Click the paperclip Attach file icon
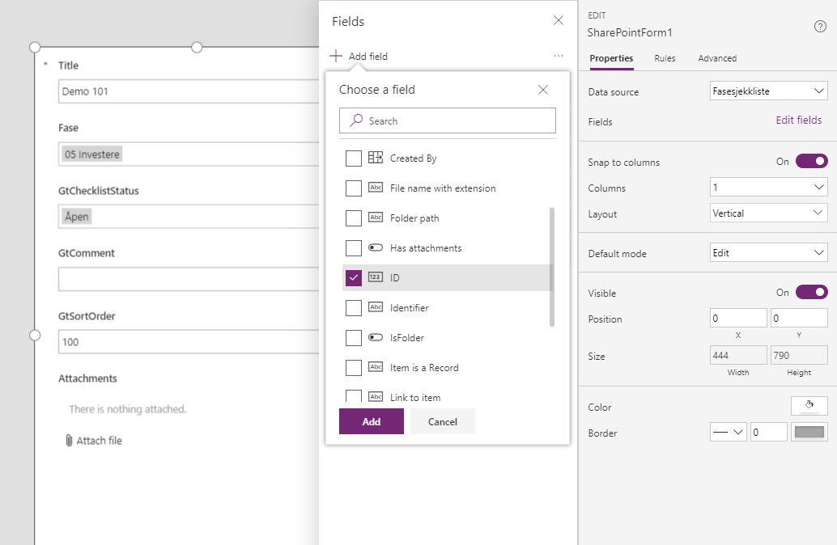Viewport: 837px width, 545px height. pyautogui.click(x=69, y=441)
